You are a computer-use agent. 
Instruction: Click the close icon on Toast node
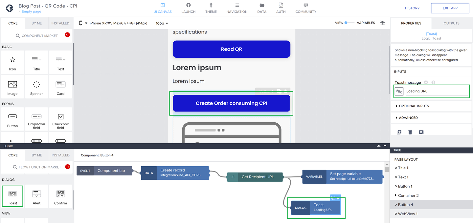(338, 198)
